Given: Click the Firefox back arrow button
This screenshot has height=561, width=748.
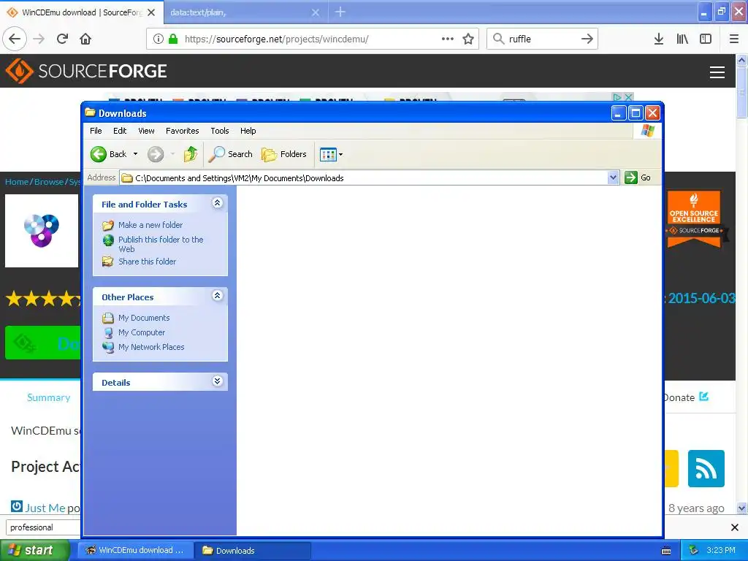Looking at the screenshot, I should click(x=15, y=39).
